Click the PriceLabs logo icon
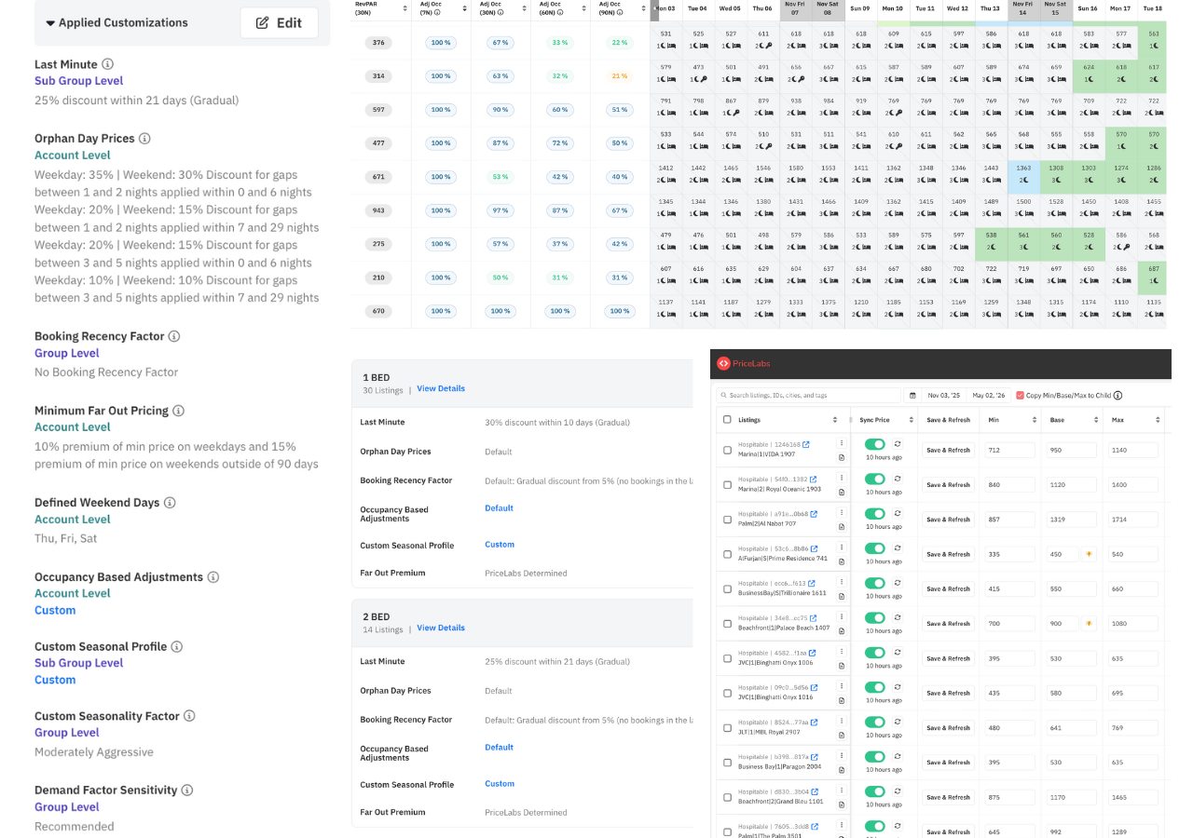This screenshot has height=838, width=1193. [x=723, y=364]
